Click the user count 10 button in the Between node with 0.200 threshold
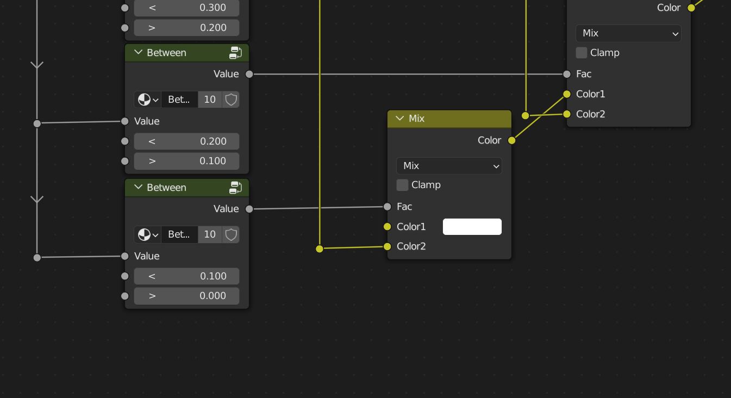Screen dimensions: 731x398 pyautogui.click(x=210, y=100)
